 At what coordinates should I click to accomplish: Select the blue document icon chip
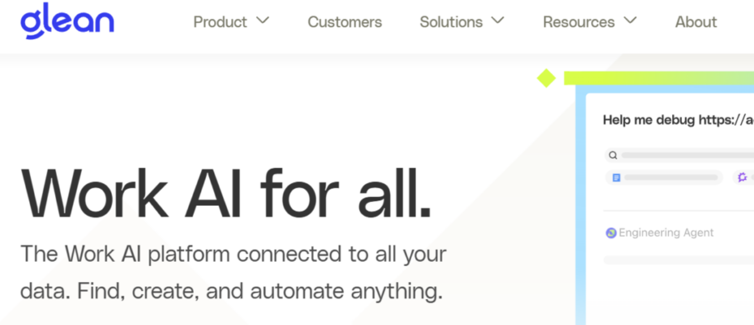(664, 178)
